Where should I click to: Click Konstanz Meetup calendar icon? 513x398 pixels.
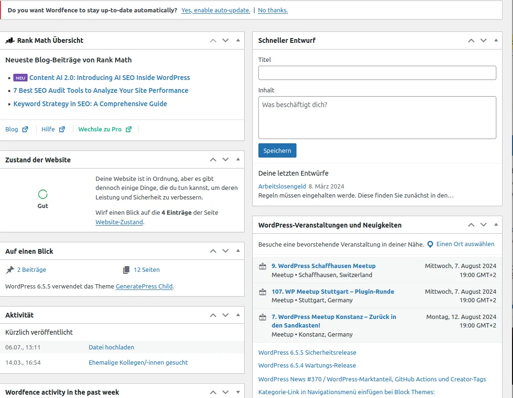pyautogui.click(x=262, y=317)
